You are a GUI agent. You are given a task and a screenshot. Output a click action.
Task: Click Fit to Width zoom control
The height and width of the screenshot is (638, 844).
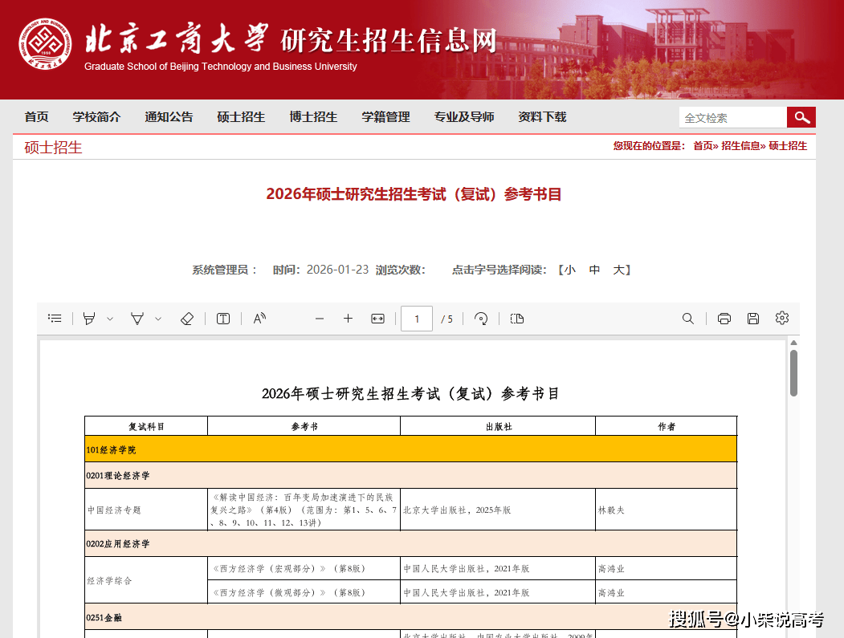(377, 319)
